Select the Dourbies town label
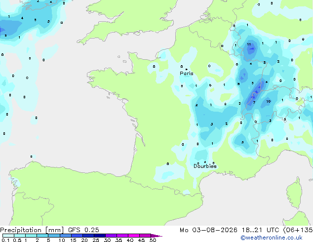 (205, 166)
